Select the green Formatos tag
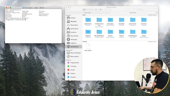The height and width of the screenshot is (96, 170). point(74,66)
